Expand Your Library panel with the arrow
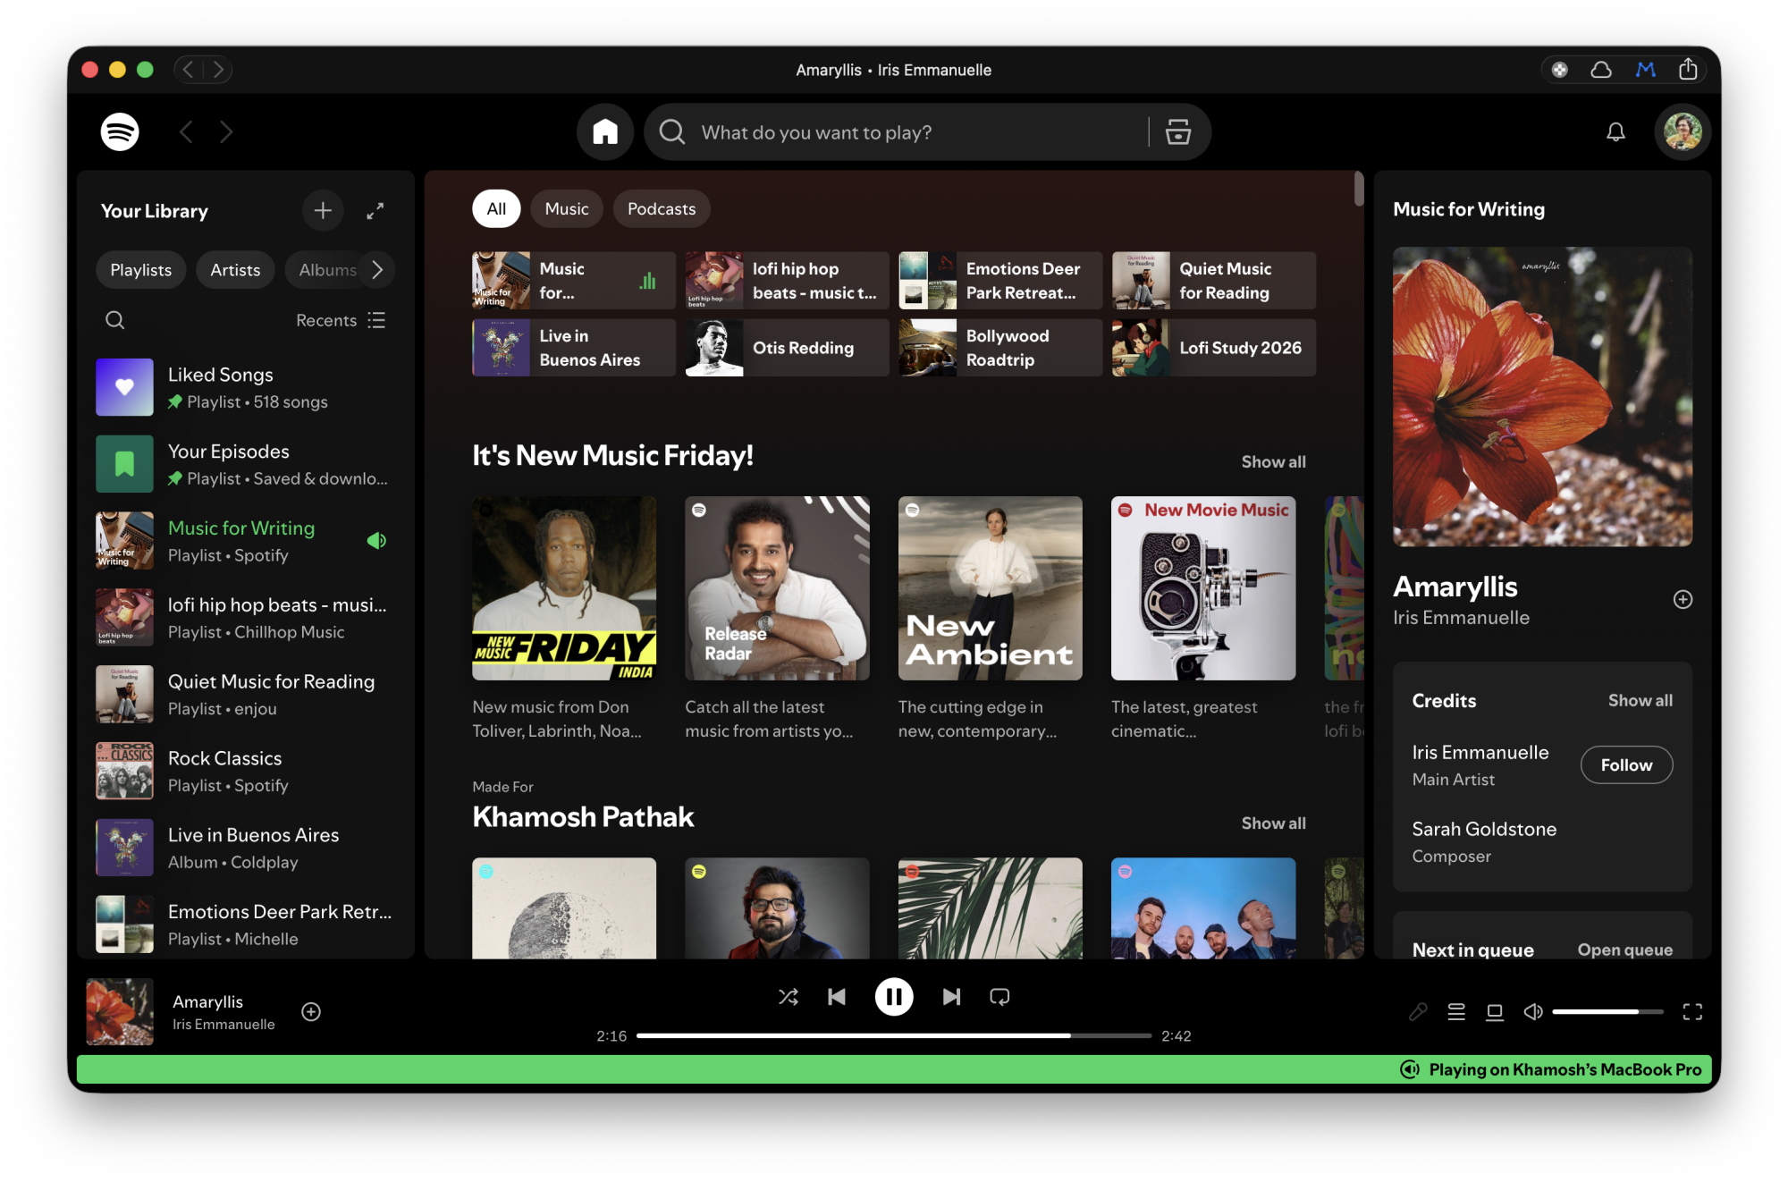Screen dimensions: 1788x1182 375,211
